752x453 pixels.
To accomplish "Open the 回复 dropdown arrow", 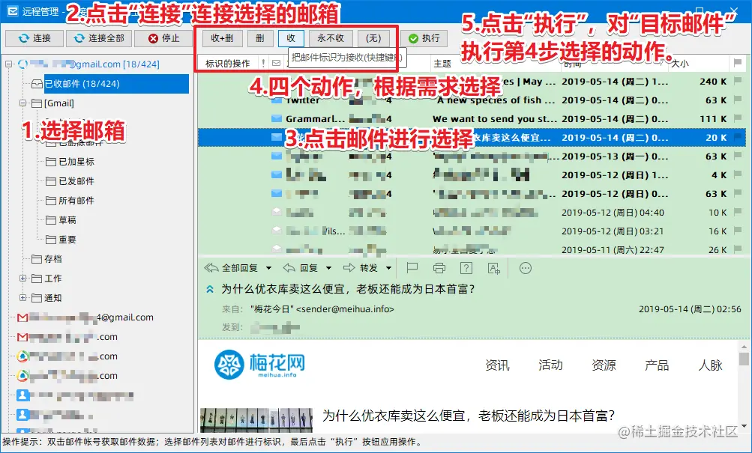I will [328, 268].
